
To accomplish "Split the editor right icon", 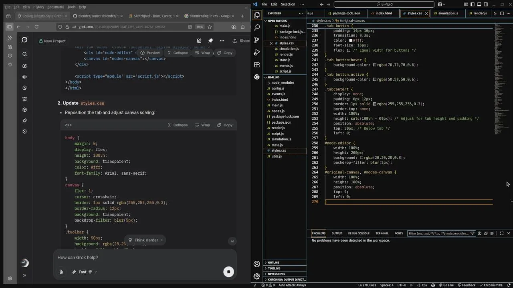I will 502,13.
